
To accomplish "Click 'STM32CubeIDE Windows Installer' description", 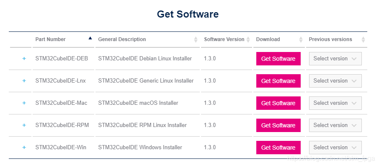I will (x=140, y=148).
